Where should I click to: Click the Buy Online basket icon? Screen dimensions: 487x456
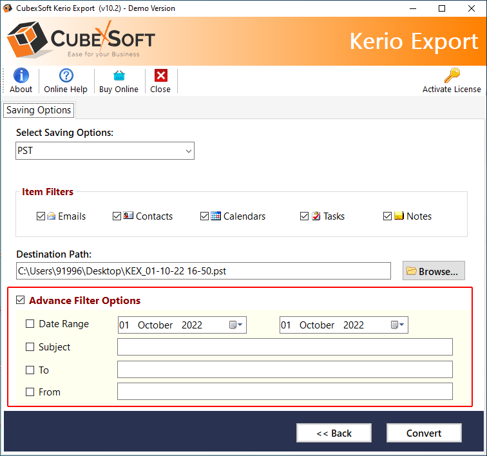[x=119, y=75]
